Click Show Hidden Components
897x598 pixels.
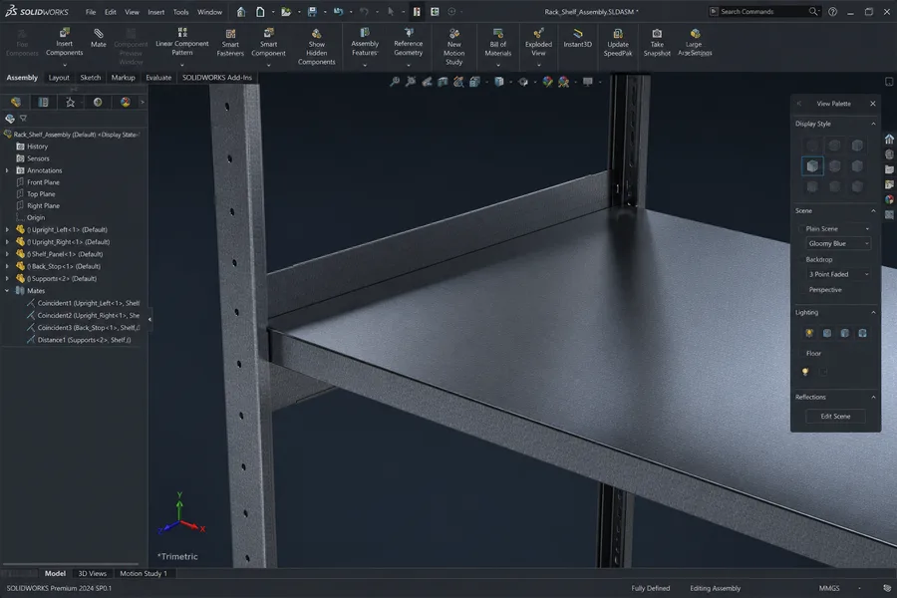click(x=316, y=47)
